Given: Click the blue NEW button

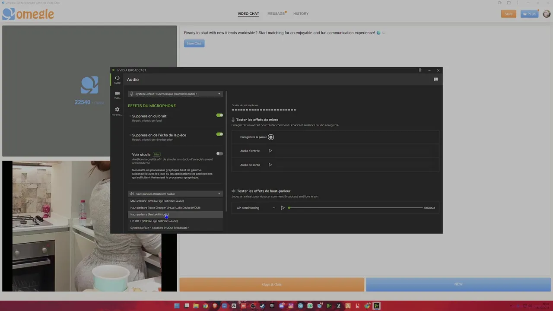Looking at the screenshot, I should (458, 284).
